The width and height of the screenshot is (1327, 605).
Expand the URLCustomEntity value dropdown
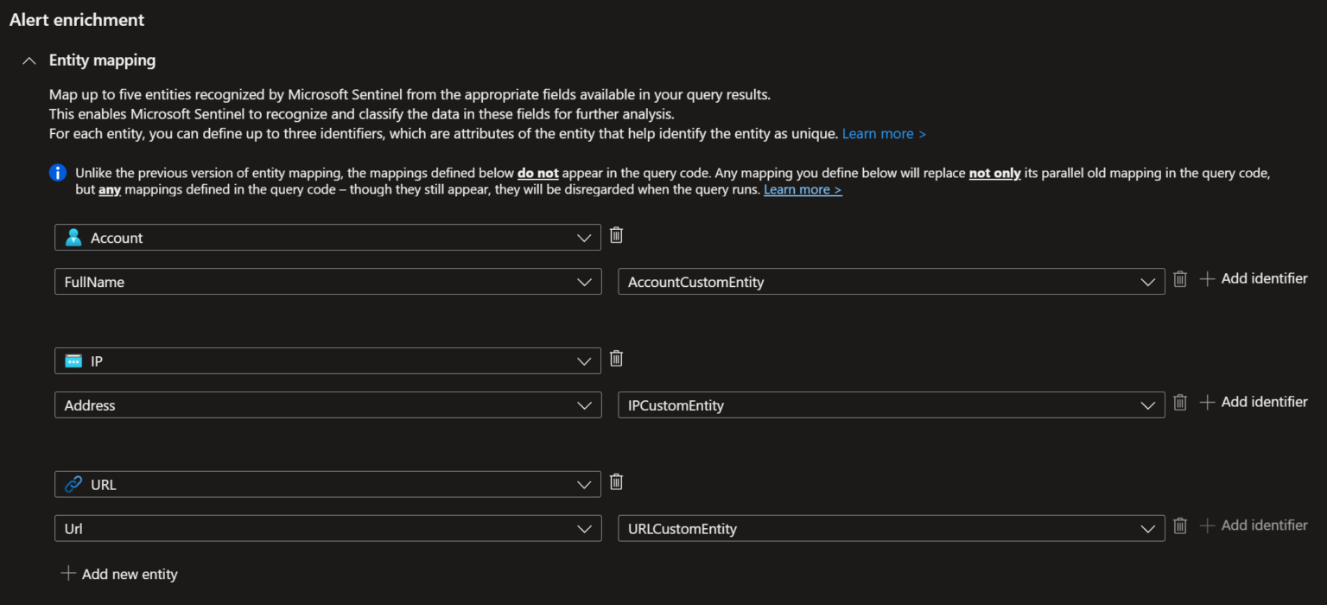(1148, 528)
